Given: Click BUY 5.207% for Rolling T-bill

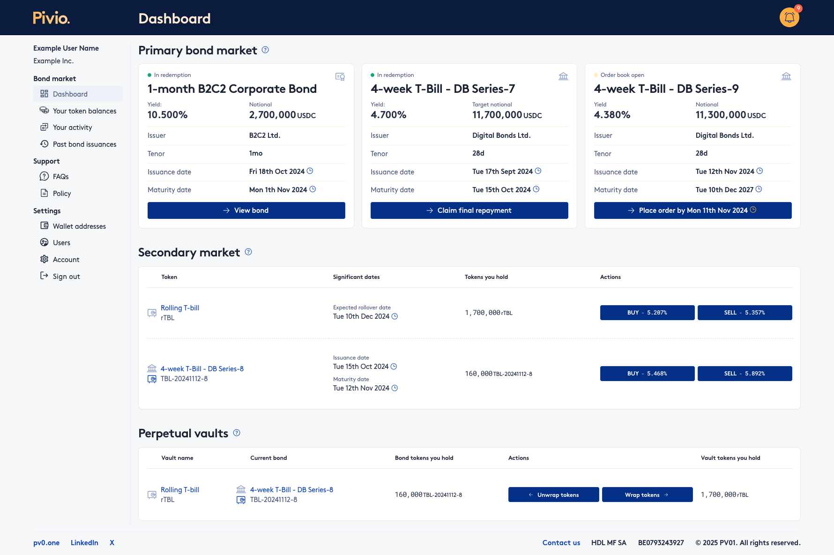Looking at the screenshot, I should [x=647, y=313].
